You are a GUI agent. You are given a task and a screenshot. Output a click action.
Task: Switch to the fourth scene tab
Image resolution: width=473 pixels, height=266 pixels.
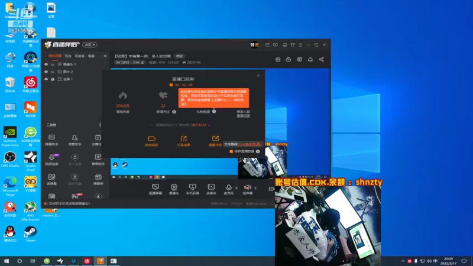point(91,56)
